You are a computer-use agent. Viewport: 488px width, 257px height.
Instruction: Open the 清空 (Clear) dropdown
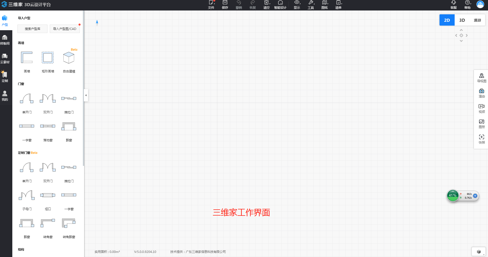(267, 5)
